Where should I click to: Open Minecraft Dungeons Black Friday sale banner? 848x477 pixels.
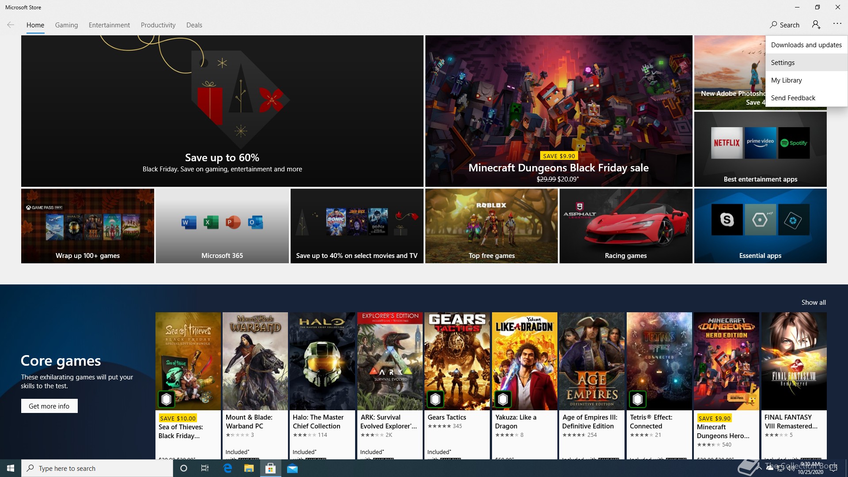pyautogui.click(x=559, y=111)
